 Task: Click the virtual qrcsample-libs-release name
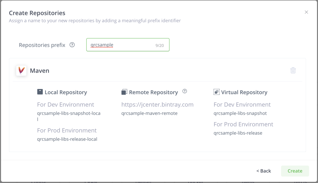pyautogui.click(x=238, y=133)
